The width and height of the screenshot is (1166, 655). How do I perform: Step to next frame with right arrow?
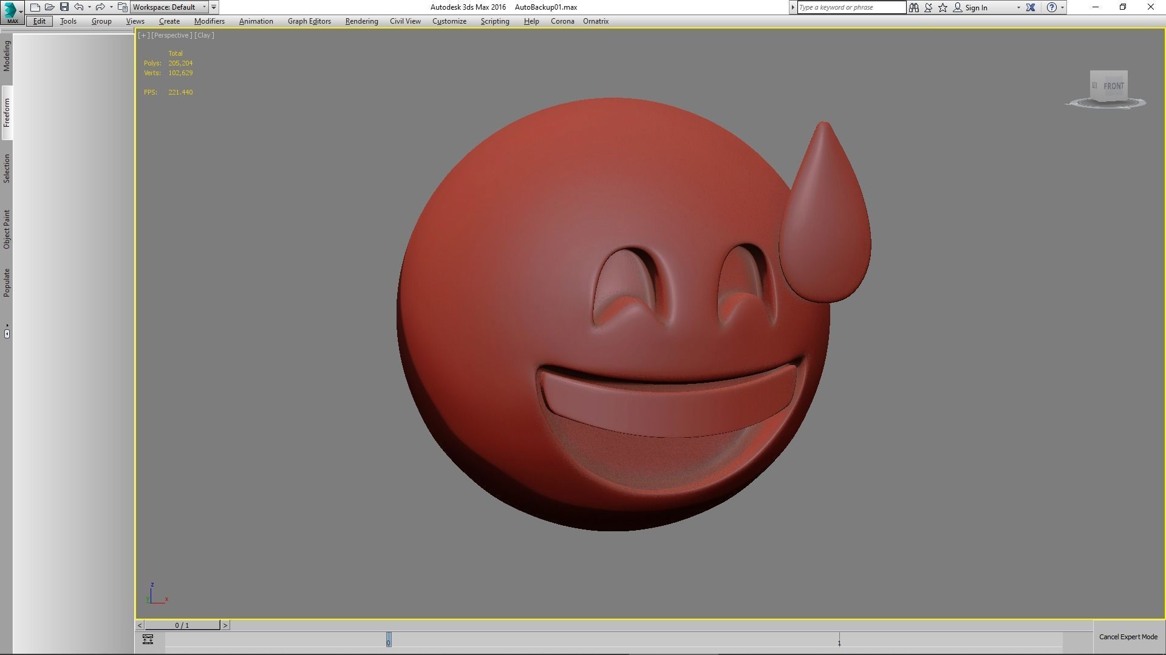point(225,625)
